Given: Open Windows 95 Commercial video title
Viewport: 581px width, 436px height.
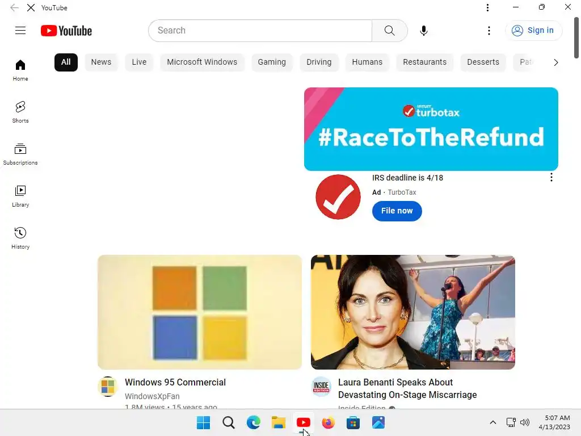Looking at the screenshot, I should coord(175,382).
